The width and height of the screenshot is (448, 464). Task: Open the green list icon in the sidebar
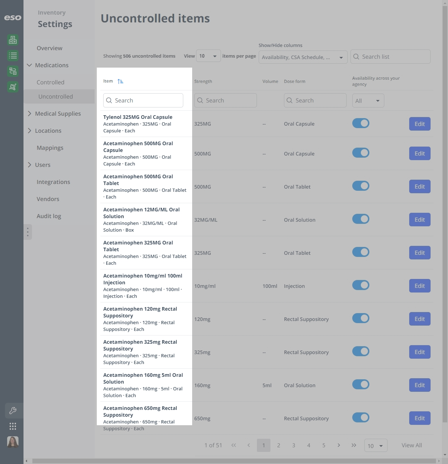[13, 56]
